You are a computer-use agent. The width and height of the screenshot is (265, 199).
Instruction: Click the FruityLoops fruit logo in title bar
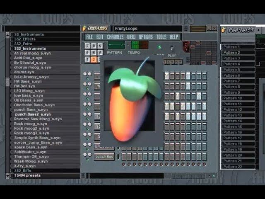click(x=84, y=29)
